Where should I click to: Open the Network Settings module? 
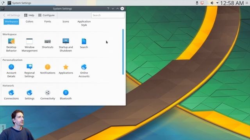(x=30, y=95)
